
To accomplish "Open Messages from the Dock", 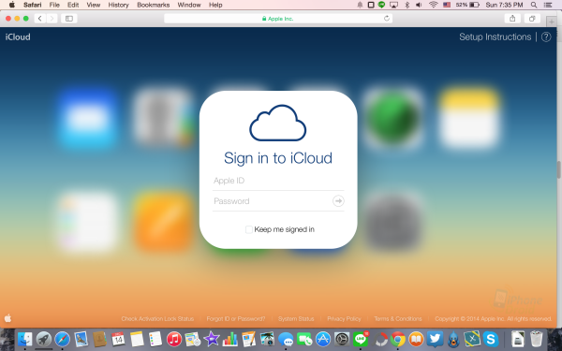I will click(x=286, y=339).
